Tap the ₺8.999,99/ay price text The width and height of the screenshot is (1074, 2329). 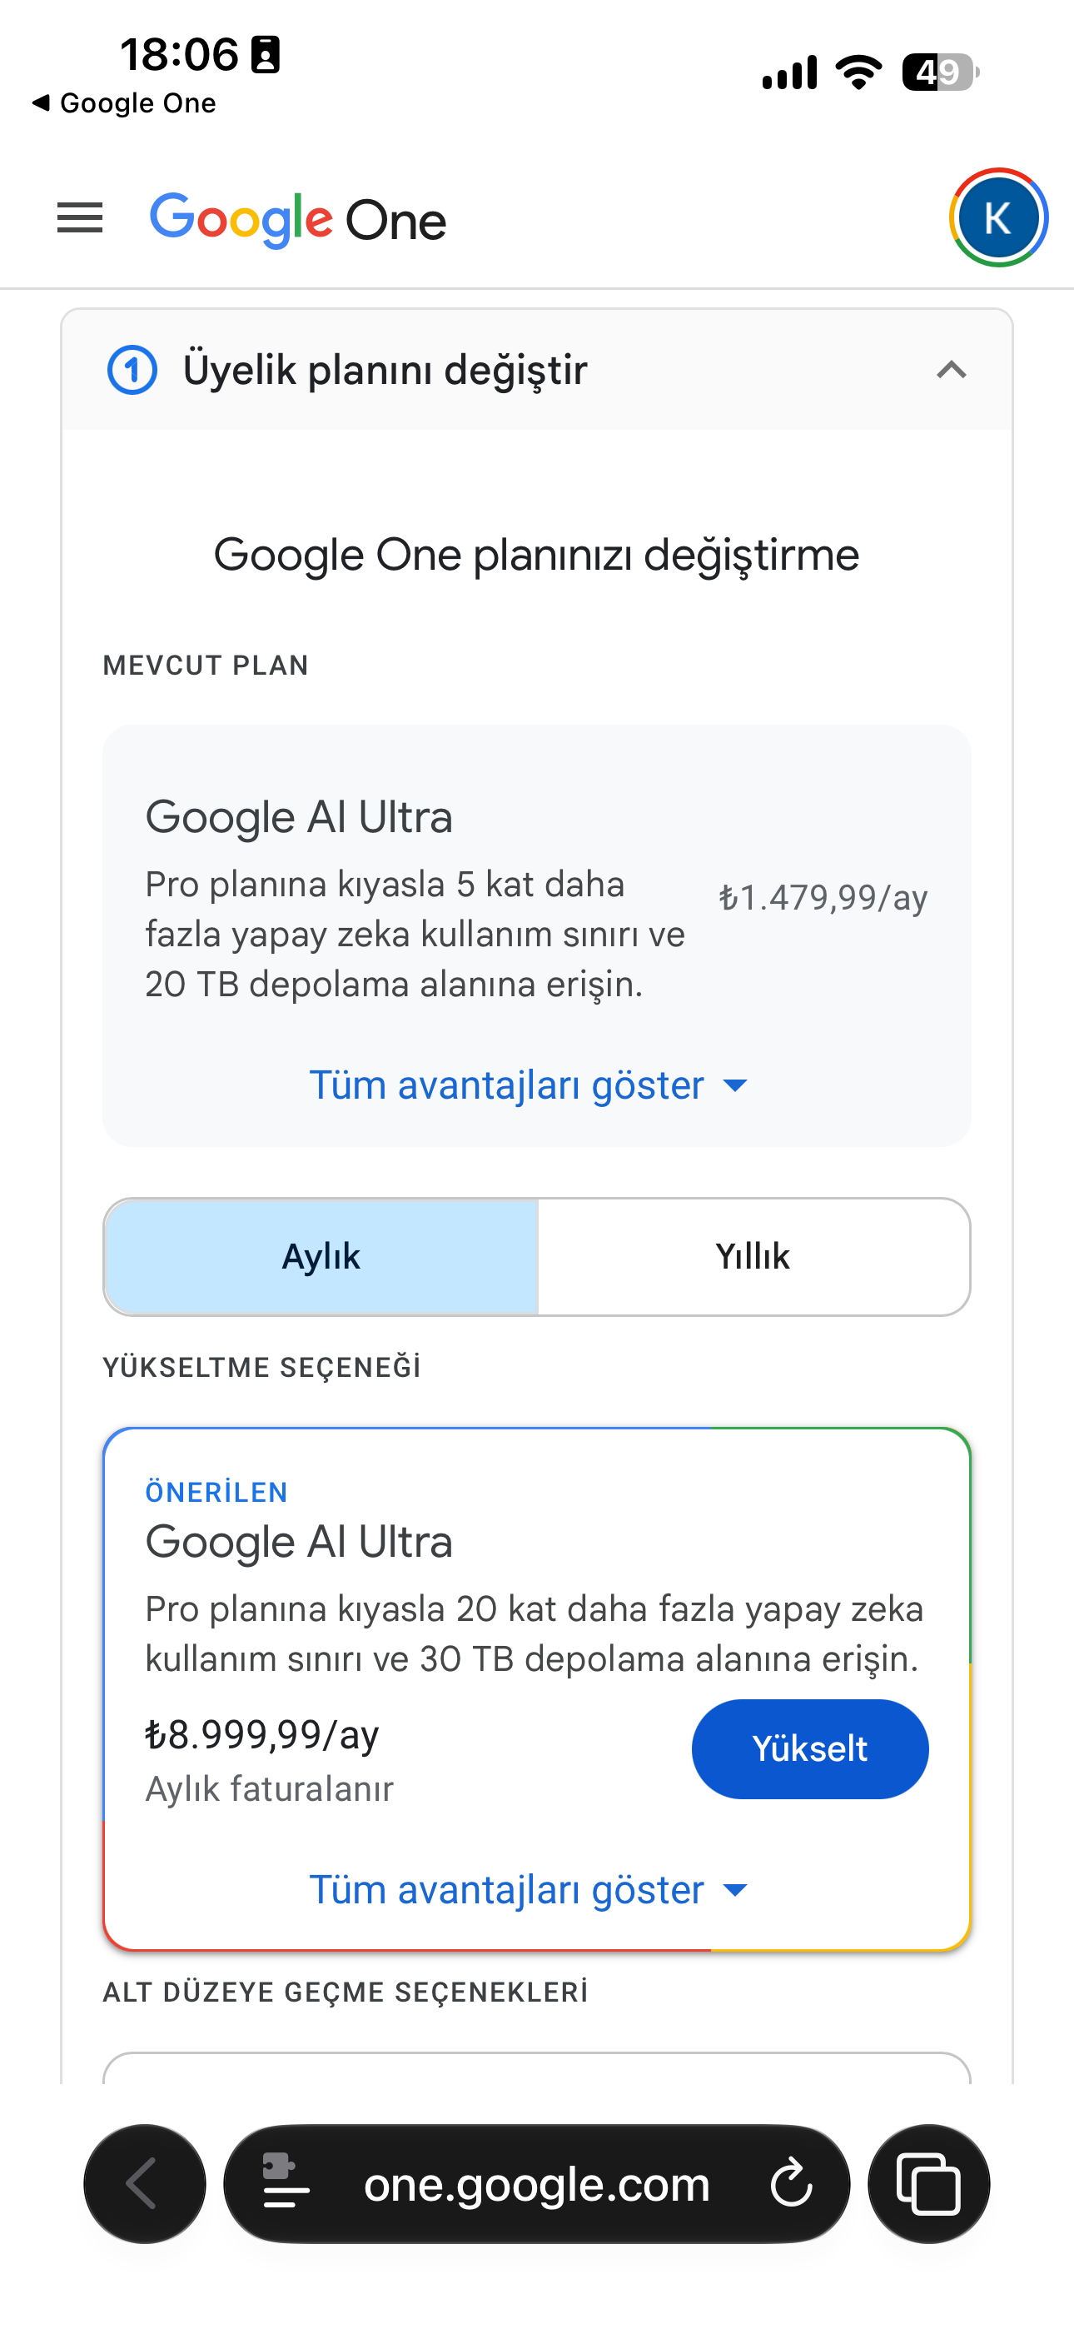262,1734
